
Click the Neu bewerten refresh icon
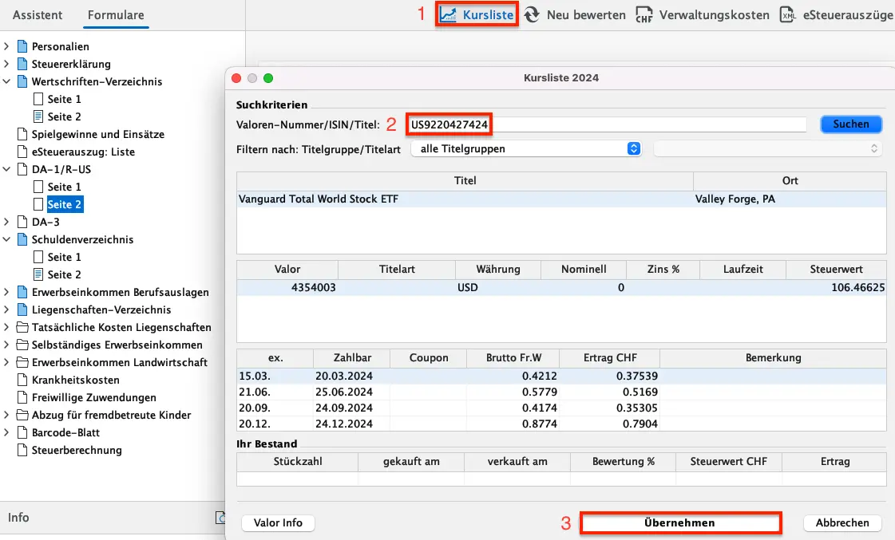(532, 14)
